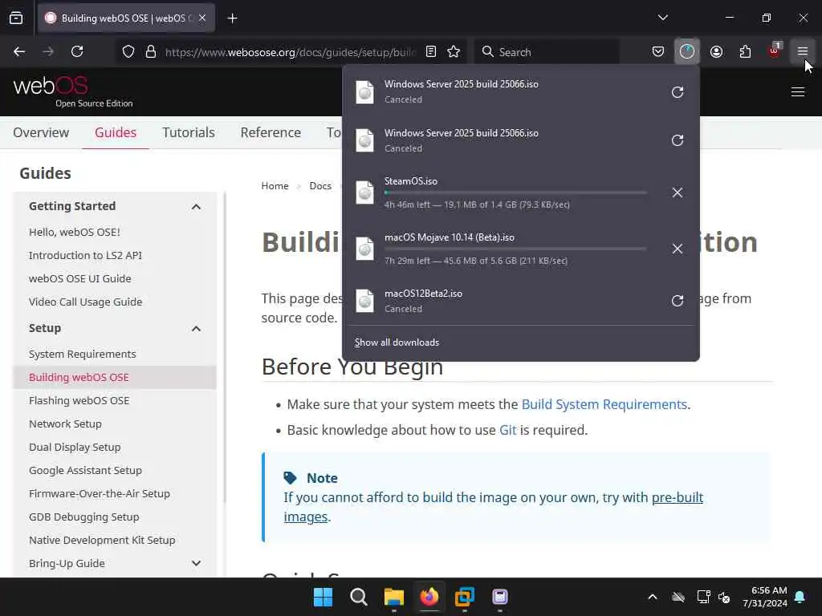
Task: Open a new tab with plus button
Action: coord(232,18)
